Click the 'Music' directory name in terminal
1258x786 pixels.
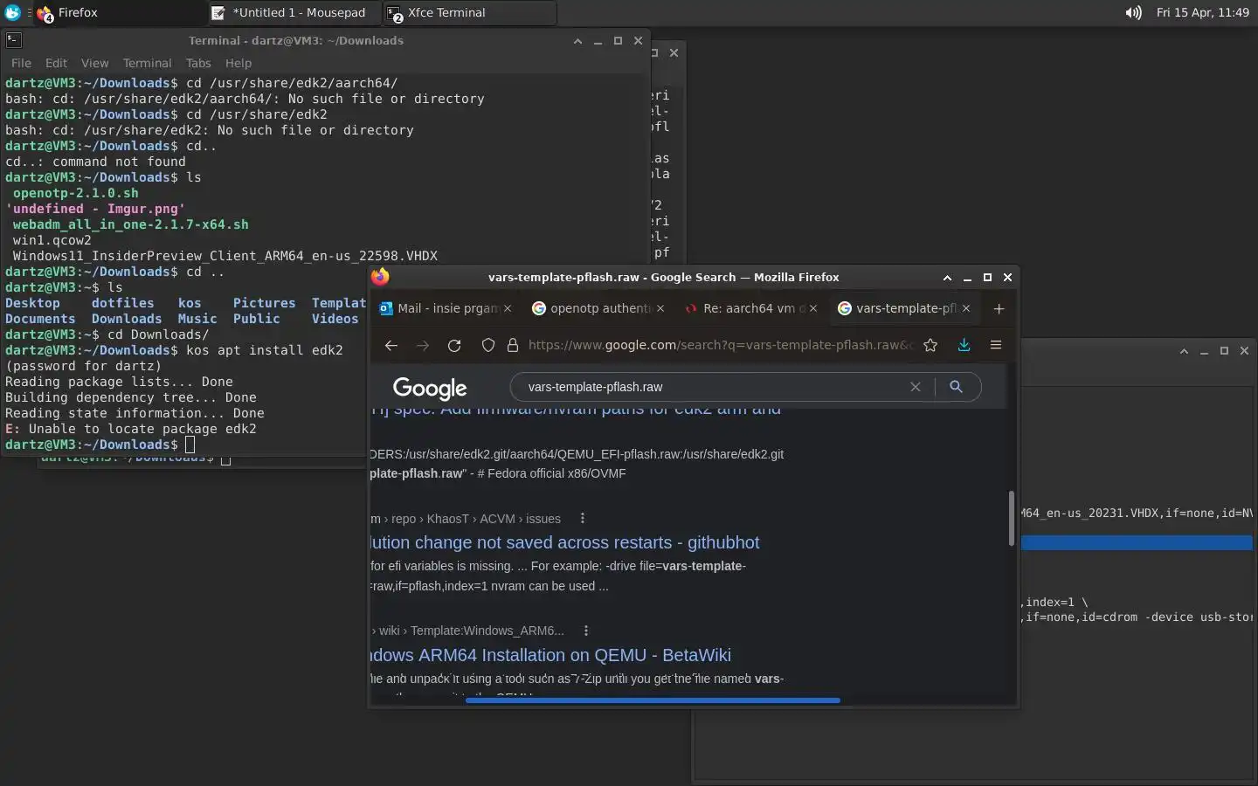(197, 319)
